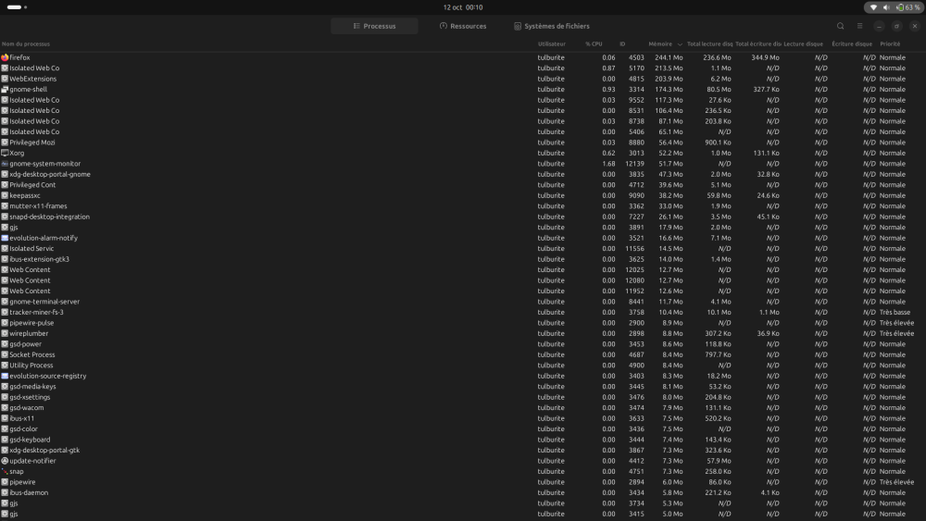Image resolution: width=926 pixels, height=521 pixels.
Task: Sort by Total écriture disque column
Action: [757, 43]
